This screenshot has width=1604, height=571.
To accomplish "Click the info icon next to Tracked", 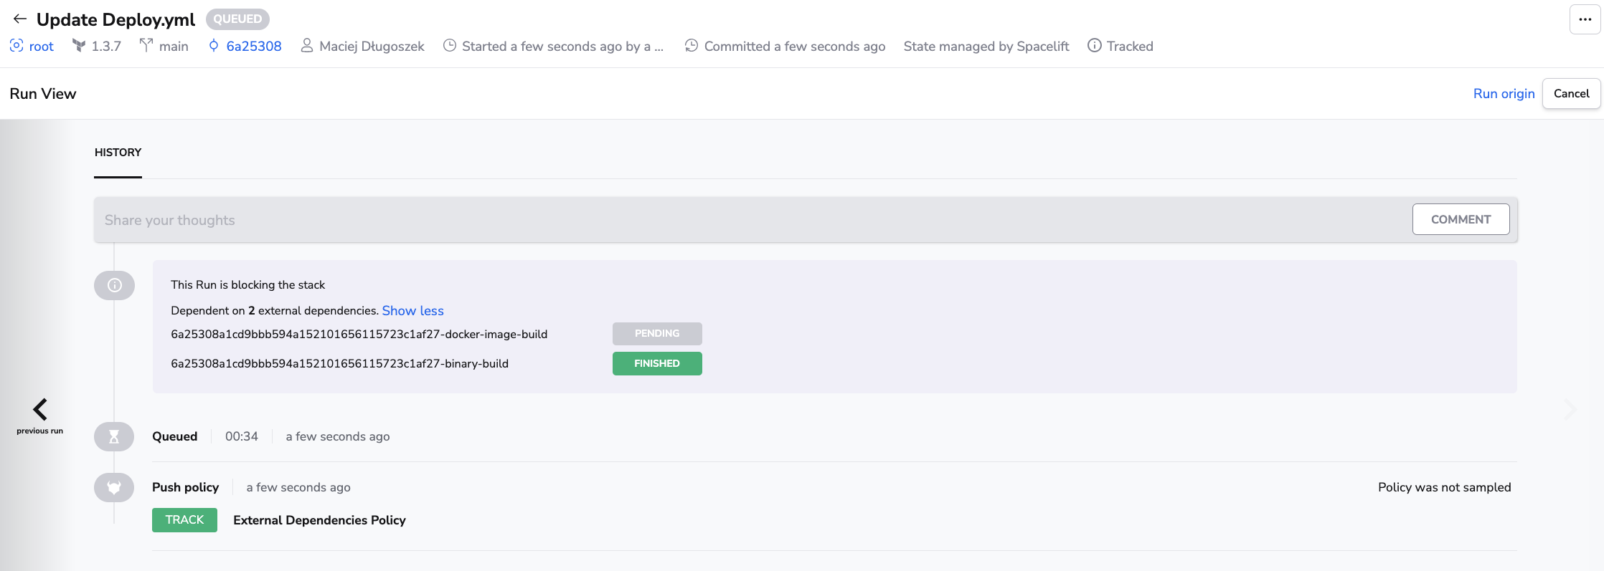I will point(1094,46).
